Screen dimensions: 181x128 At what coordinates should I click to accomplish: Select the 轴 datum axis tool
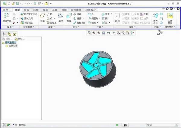[x=50, y=14]
